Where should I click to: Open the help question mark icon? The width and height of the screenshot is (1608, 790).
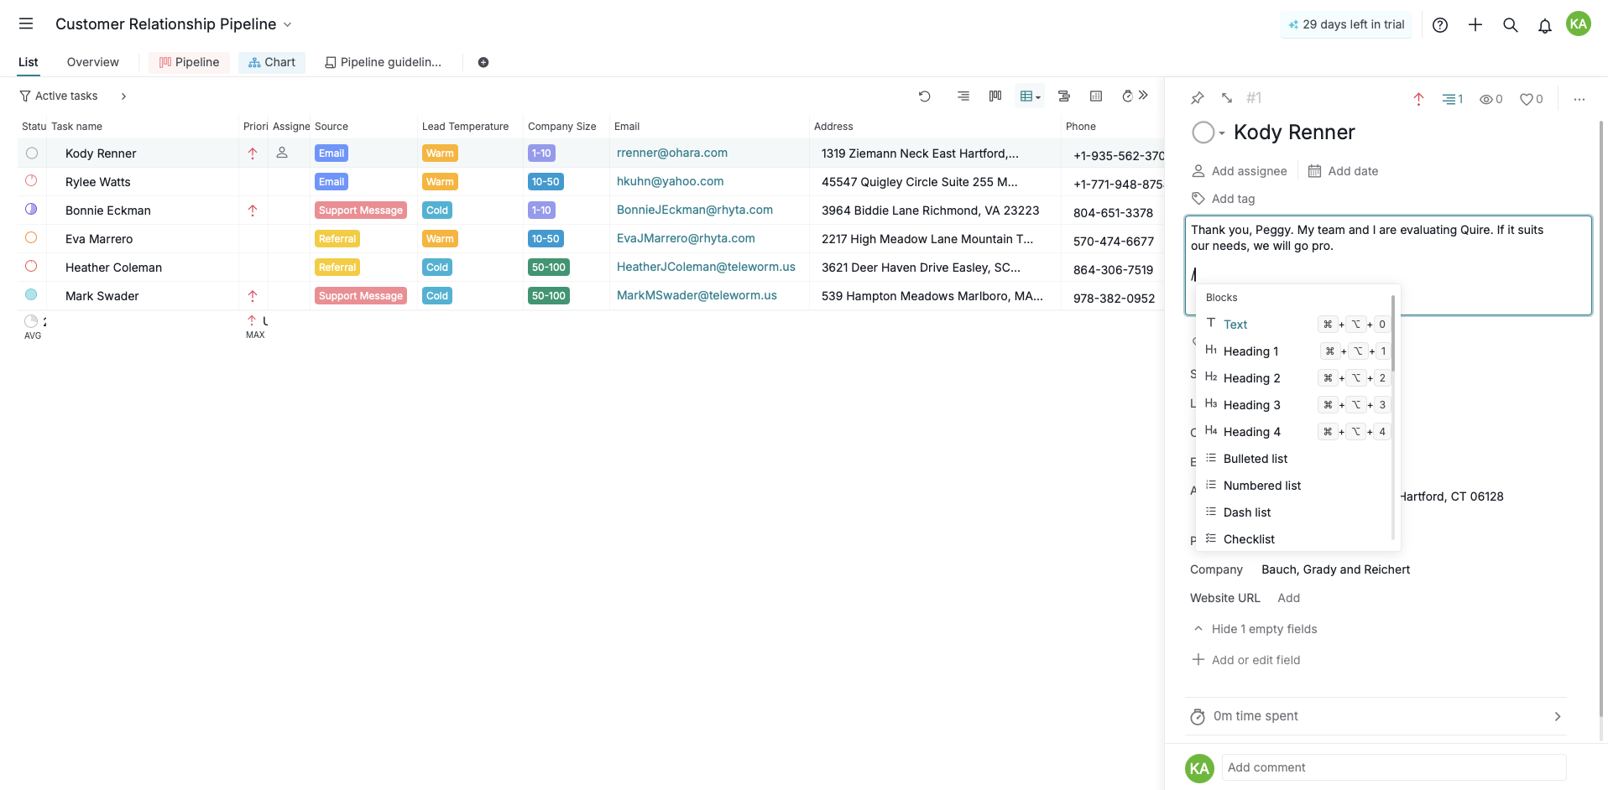1440,25
